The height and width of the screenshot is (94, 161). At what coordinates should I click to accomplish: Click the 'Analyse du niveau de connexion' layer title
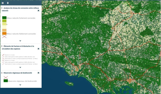pos(20,9)
